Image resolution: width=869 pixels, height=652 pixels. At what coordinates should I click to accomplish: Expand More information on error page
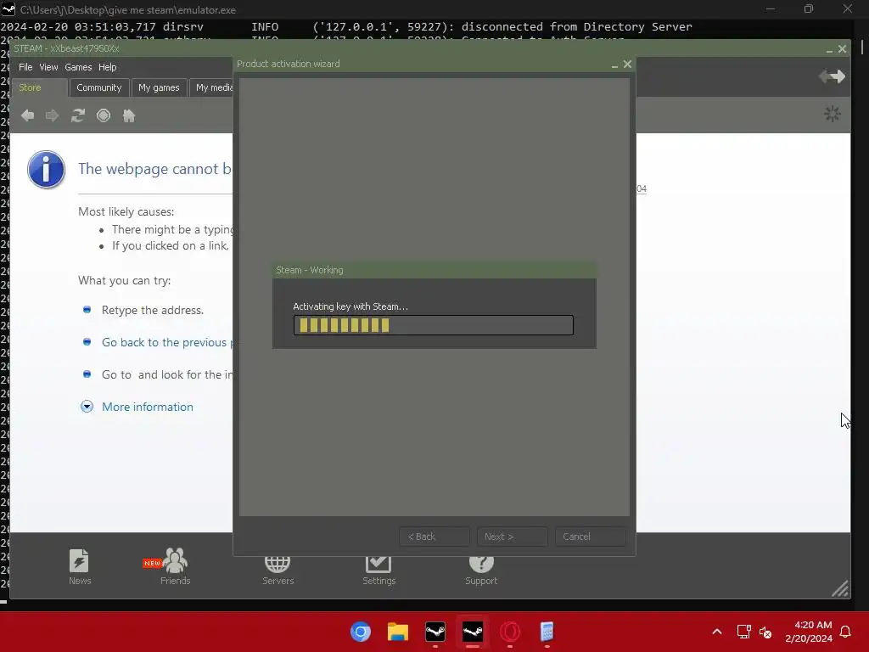[87, 407]
